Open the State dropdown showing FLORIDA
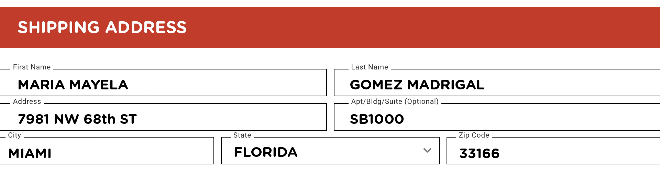Screen dimensions: 660x174 pyautogui.click(x=330, y=151)
